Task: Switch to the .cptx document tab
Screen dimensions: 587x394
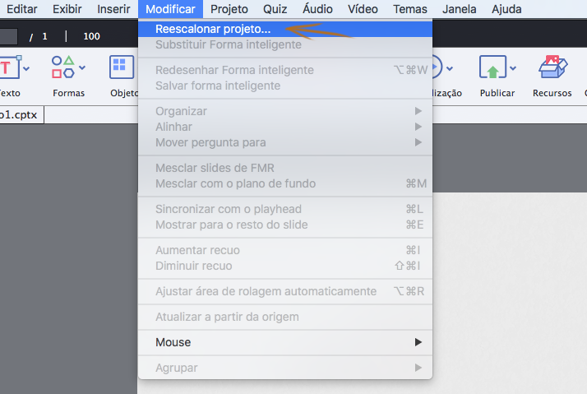Action: 21,115
